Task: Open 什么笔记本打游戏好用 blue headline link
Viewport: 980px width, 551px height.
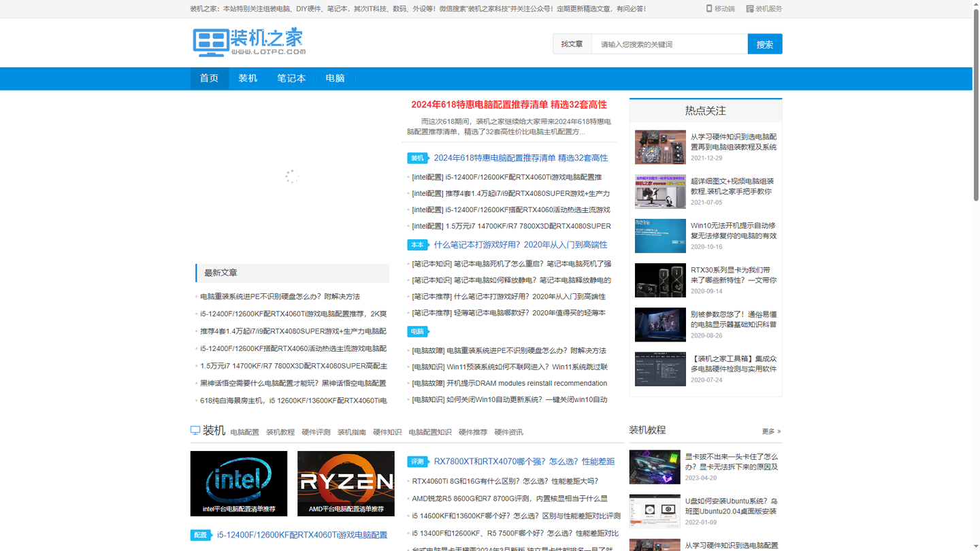Action: click(x=521, y=245)
